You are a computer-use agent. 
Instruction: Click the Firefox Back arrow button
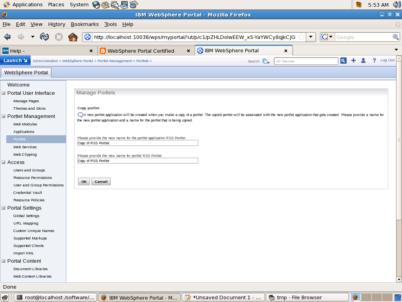[x=7, y=37]
